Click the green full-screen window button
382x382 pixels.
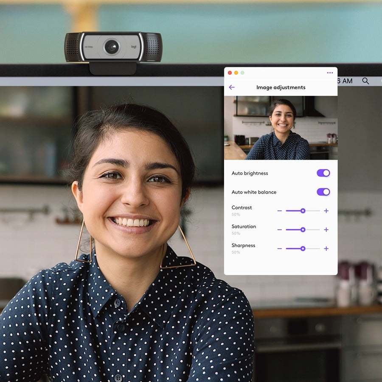pos(242,73)
